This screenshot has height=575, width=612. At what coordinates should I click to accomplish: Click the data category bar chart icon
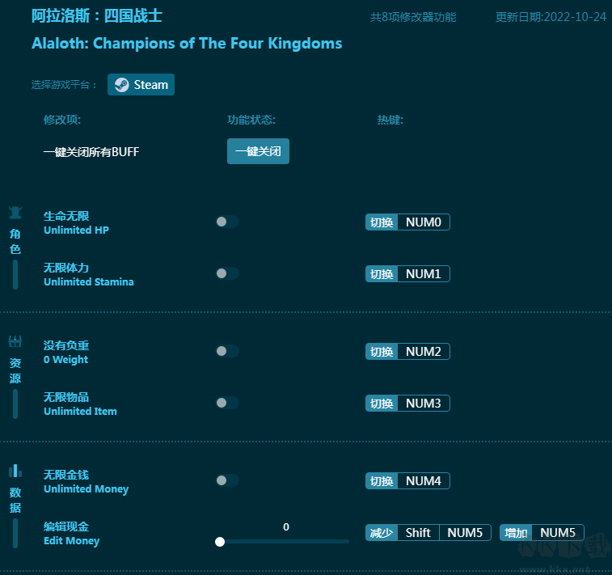[15, 471]
